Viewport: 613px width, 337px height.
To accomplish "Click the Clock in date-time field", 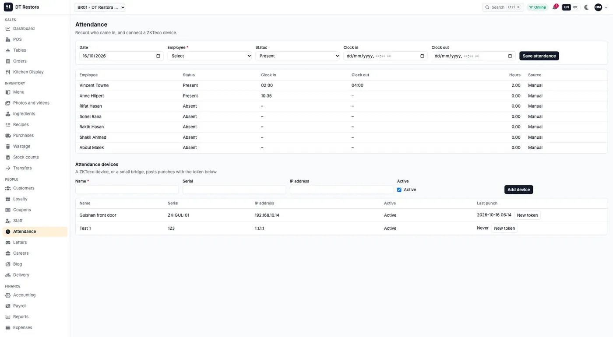I will (x=385, y=56).
